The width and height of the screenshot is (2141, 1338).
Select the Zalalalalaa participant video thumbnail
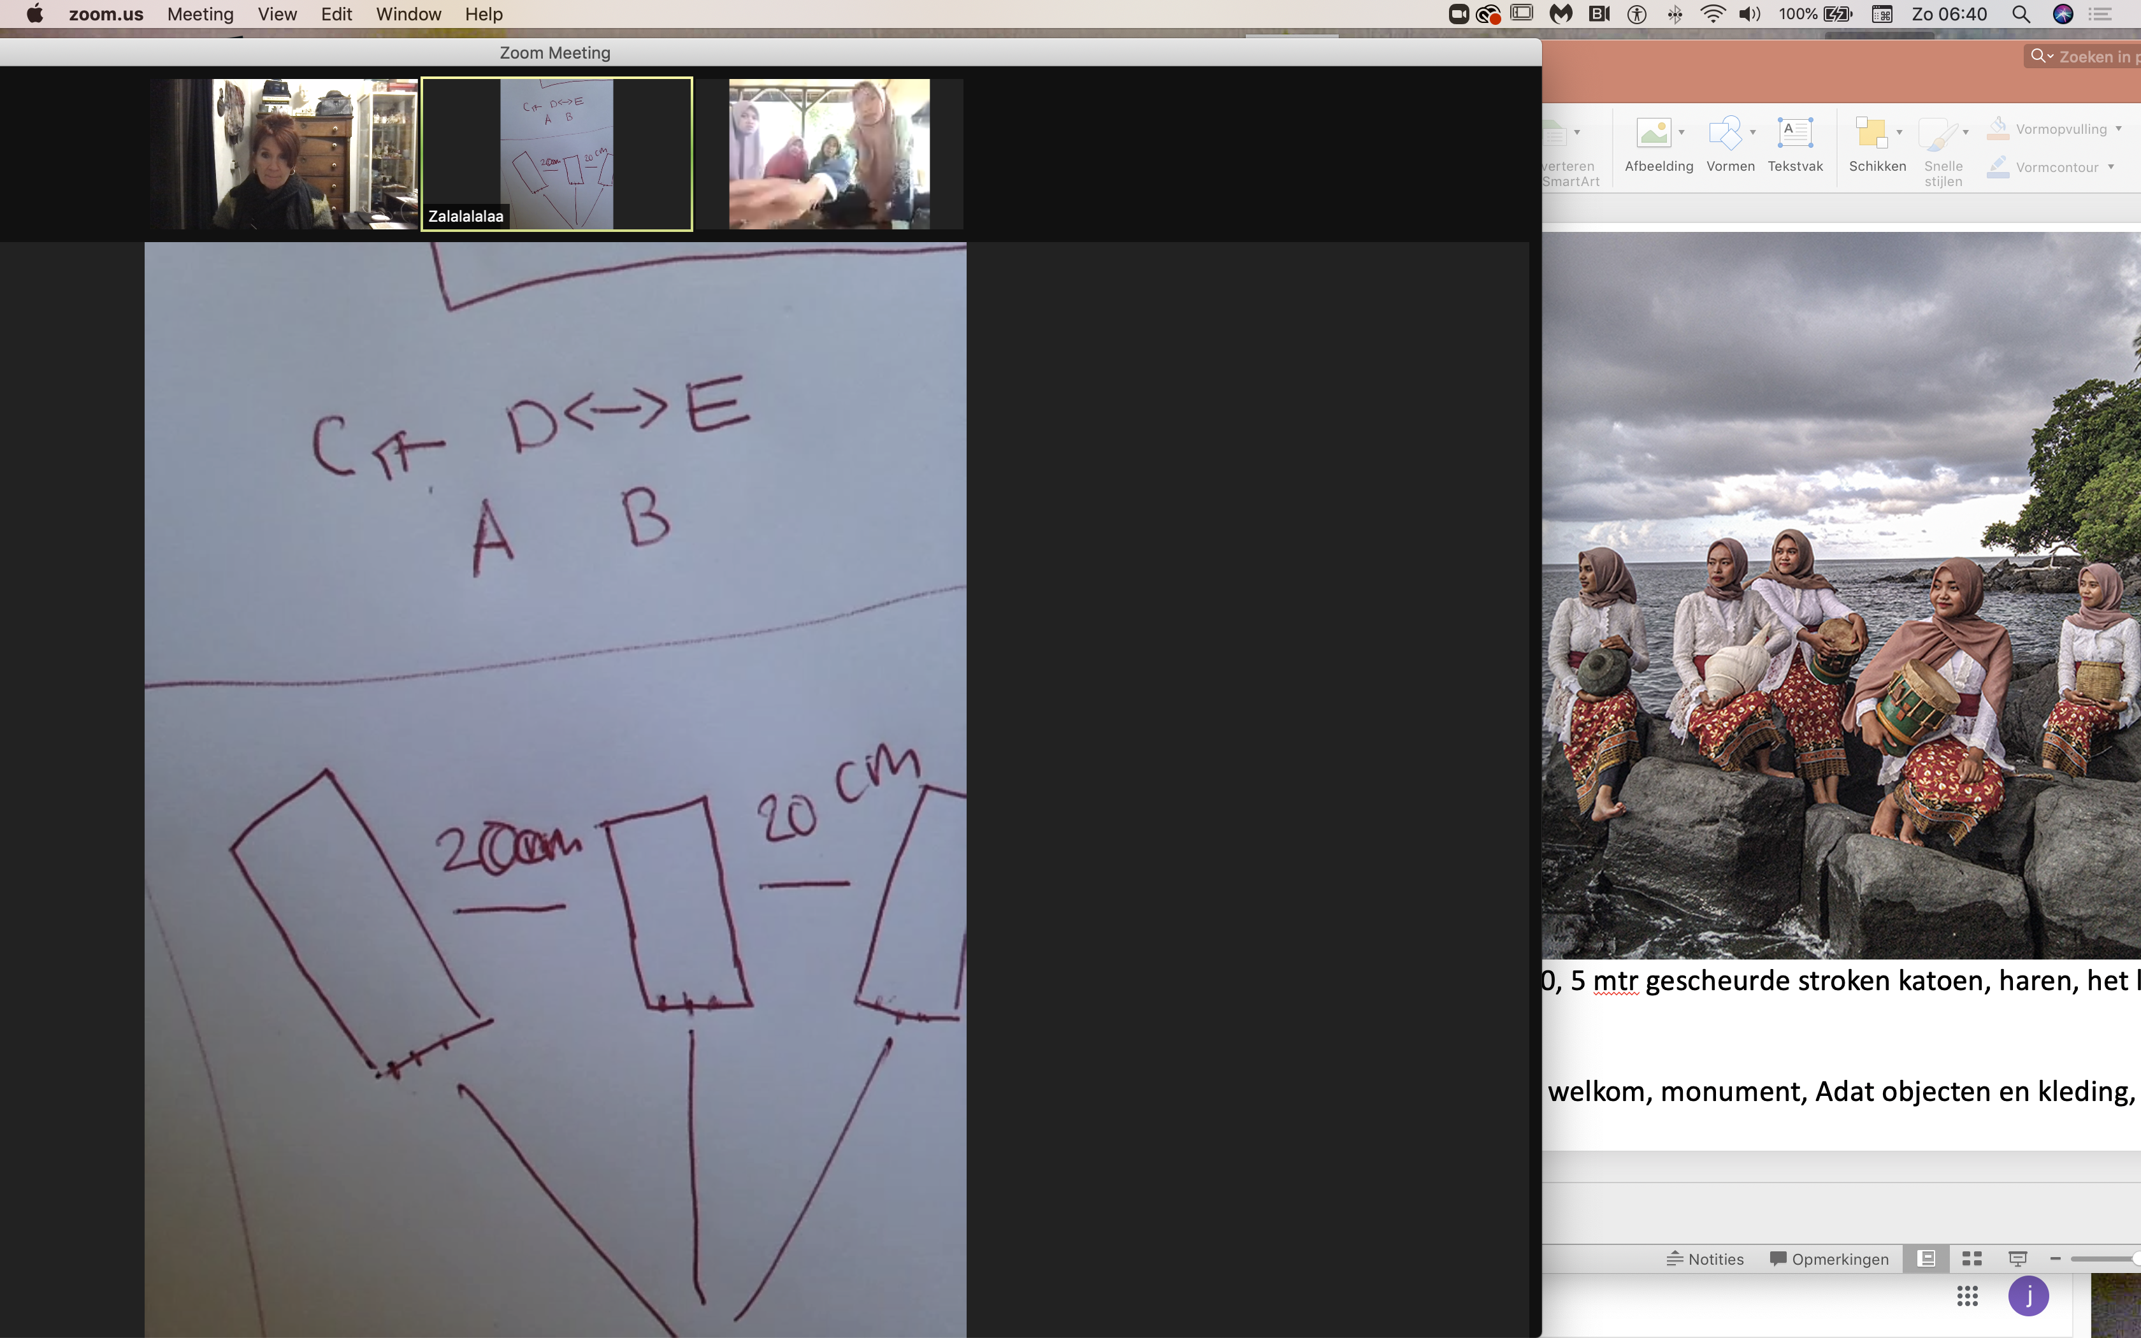(x=556, y=154)
